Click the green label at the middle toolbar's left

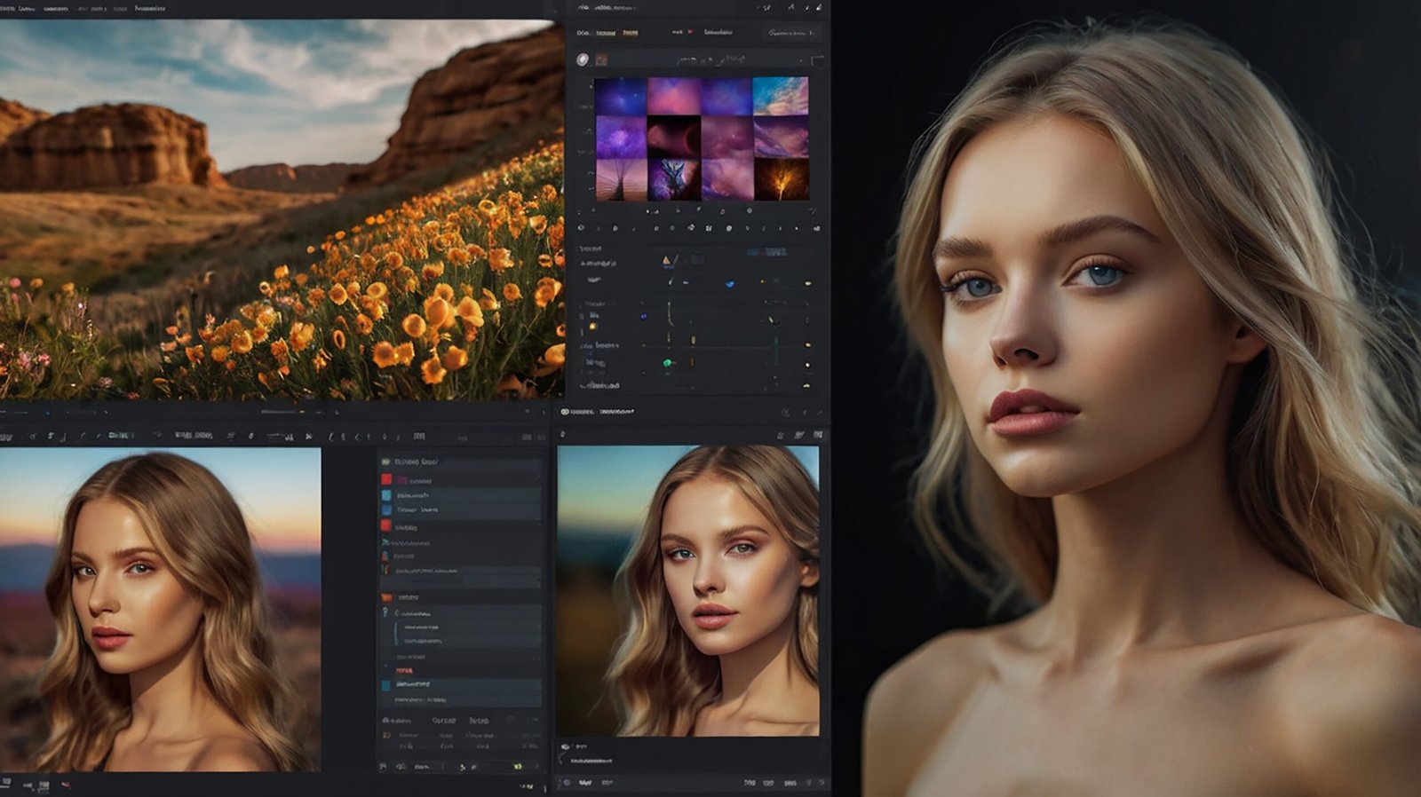coord(120,436)
